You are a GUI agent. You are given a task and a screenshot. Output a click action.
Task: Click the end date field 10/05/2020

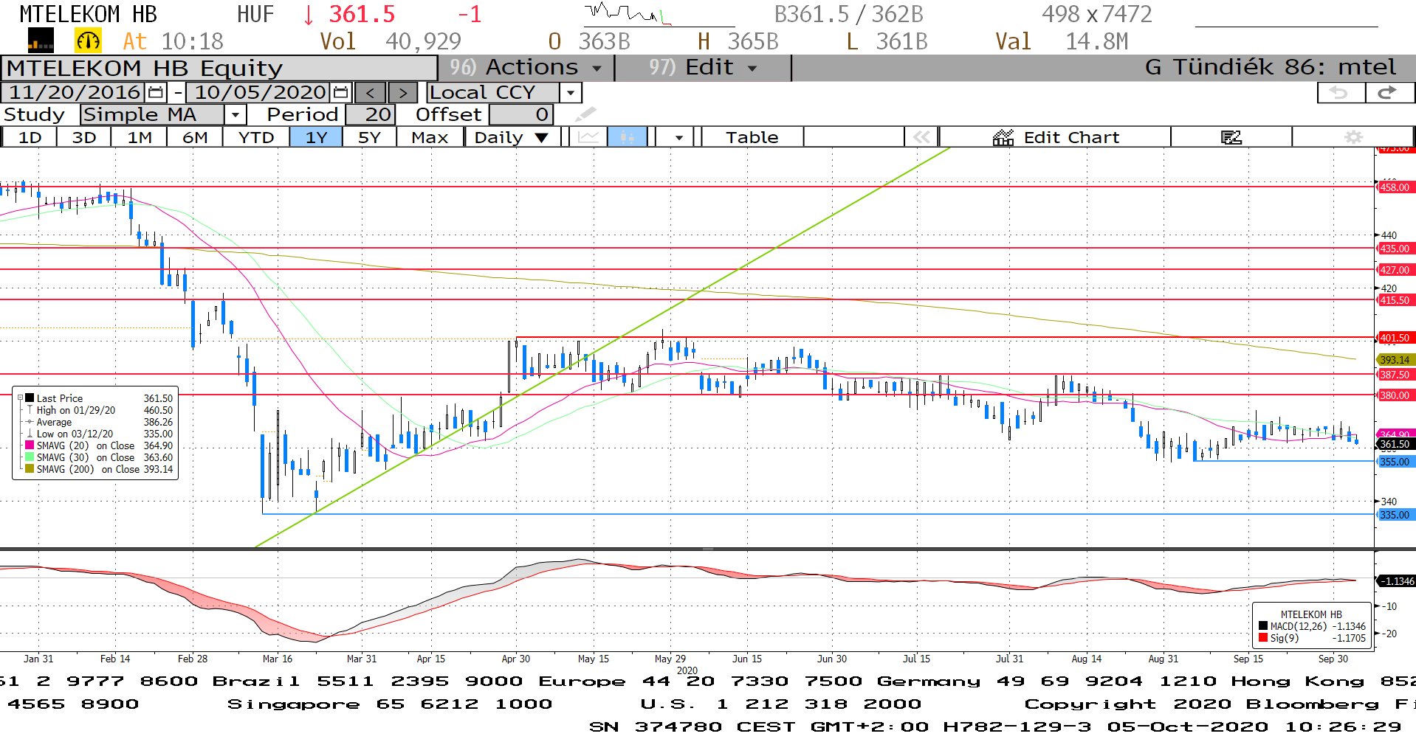point(259,93)
